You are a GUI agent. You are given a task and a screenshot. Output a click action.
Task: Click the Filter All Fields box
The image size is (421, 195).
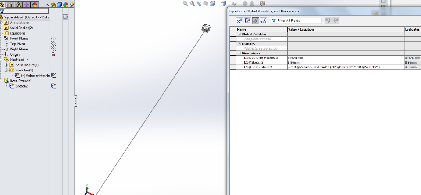(x=296, y=21)
